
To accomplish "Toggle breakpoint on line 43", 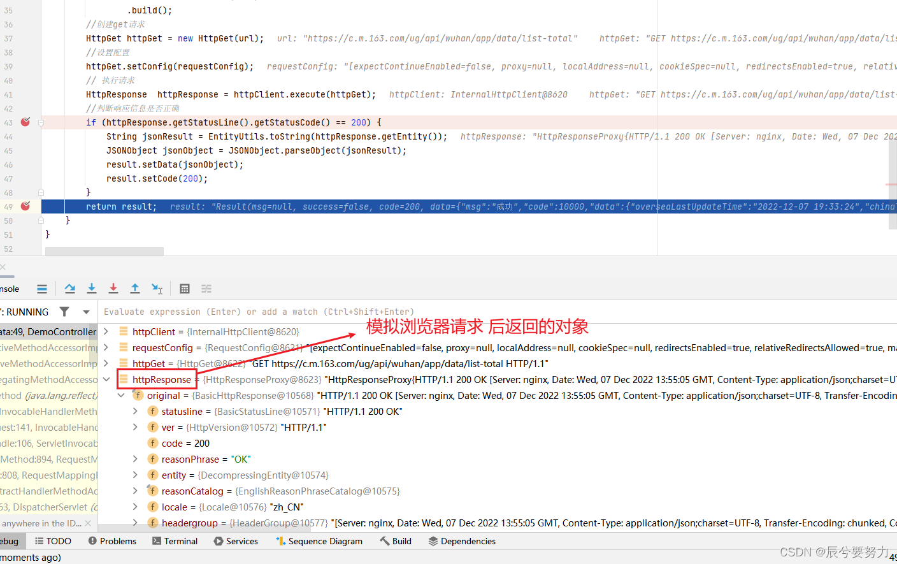I will coord(25,122).
